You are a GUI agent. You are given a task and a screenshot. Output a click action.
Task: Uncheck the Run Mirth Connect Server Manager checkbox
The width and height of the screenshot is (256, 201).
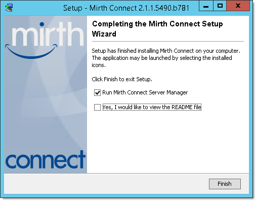click(97, 93)
